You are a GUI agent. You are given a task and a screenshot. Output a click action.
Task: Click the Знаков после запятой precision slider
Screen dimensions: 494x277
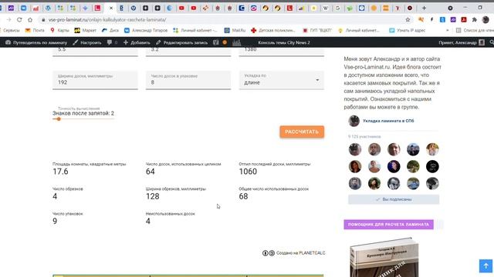pos(83,119)
